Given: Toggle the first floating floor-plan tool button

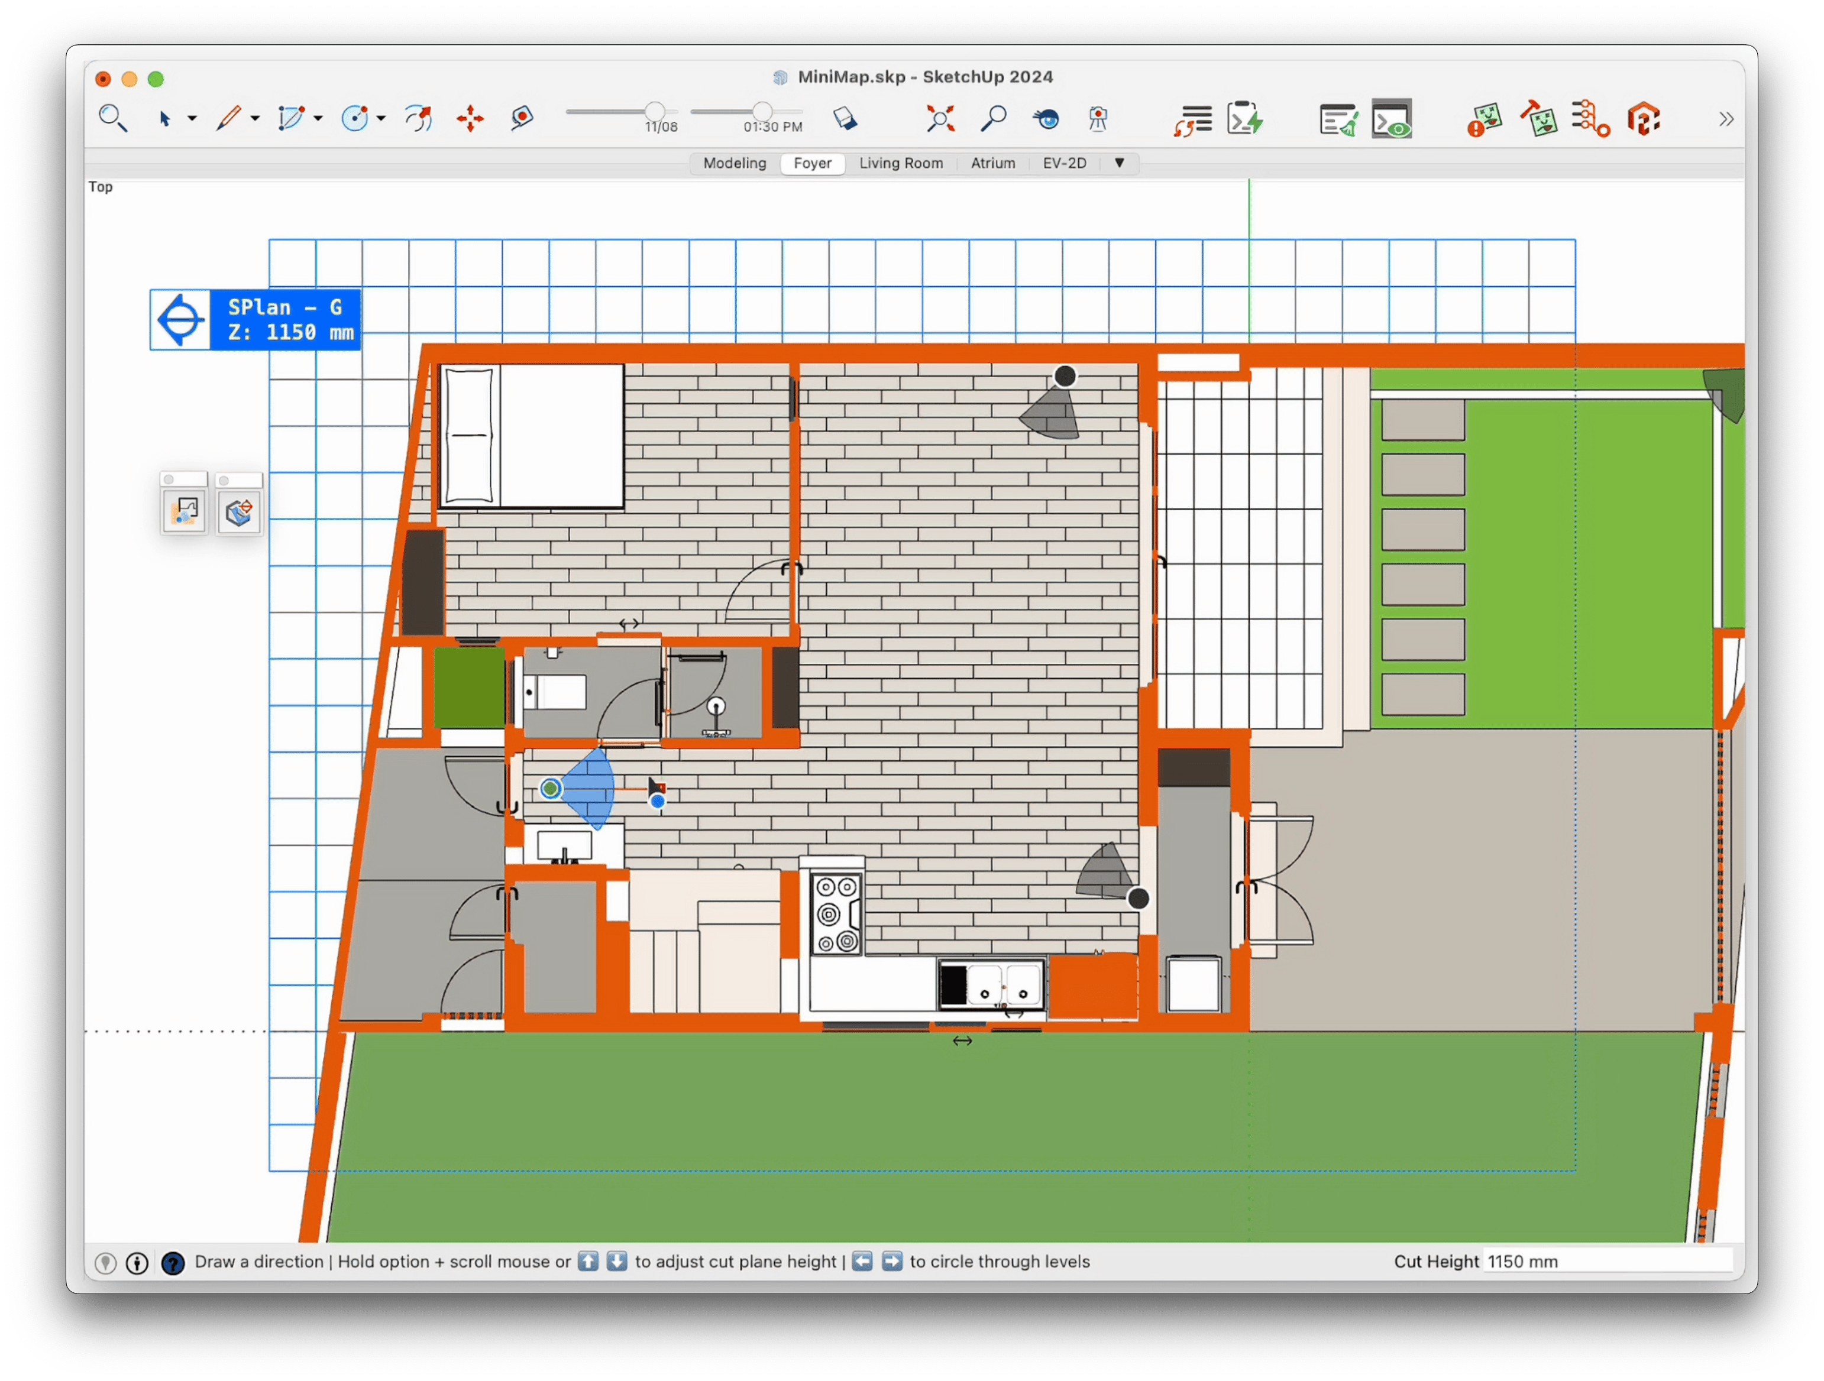Looking at the screenshot, I should (184, 512).
